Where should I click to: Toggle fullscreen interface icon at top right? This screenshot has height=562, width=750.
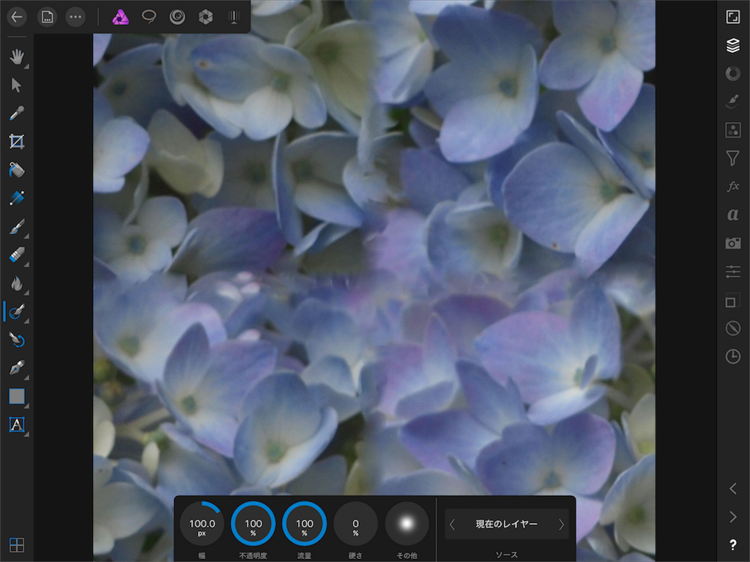click(732, 18)
